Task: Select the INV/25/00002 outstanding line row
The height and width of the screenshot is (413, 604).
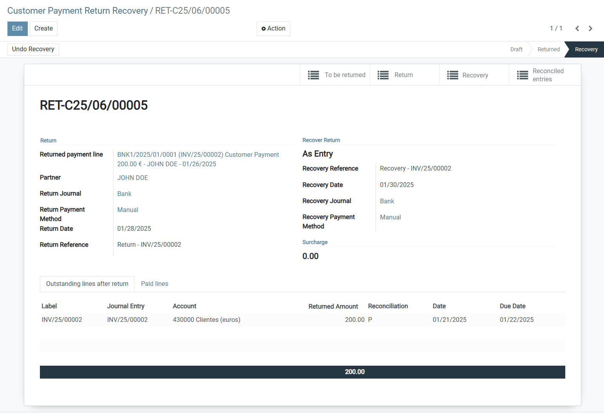Action: tap(235, 320)
